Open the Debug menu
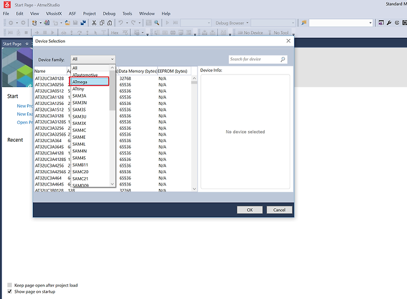This screenshot has height=299, width=407. pos(109,14)
